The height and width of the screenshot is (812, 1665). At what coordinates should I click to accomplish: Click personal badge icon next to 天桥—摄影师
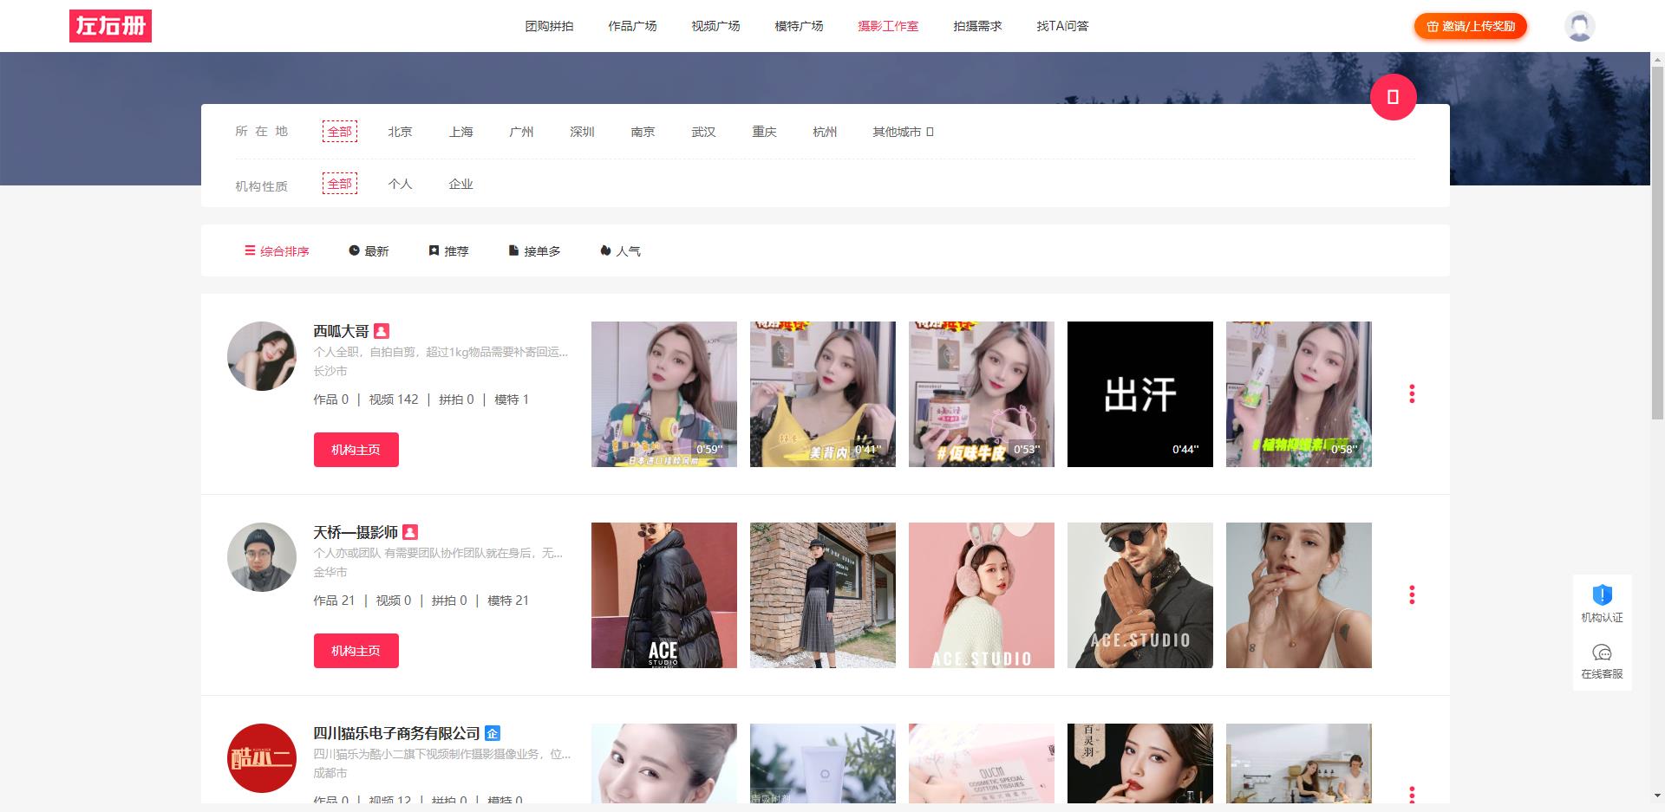[x=410, y=532]
